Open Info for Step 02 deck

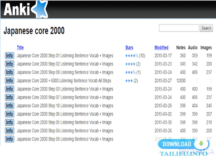tap(9, 64)
